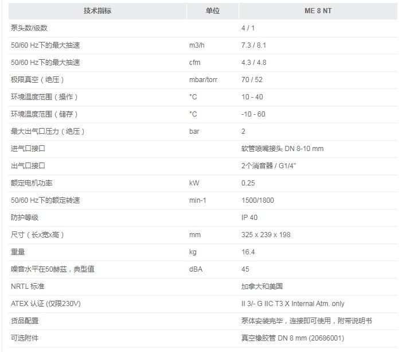The width and height of the screenshot is (402, 352).
Task: Click the 噪音水平在50赫兹，典型值 label
Action: (x=53, y=269)
